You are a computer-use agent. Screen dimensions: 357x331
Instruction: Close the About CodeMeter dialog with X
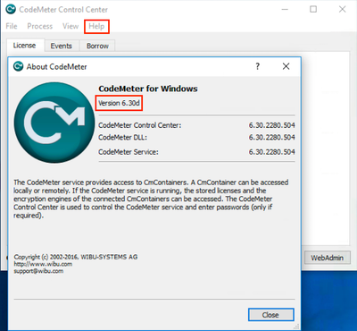click(x=286, y=66)
